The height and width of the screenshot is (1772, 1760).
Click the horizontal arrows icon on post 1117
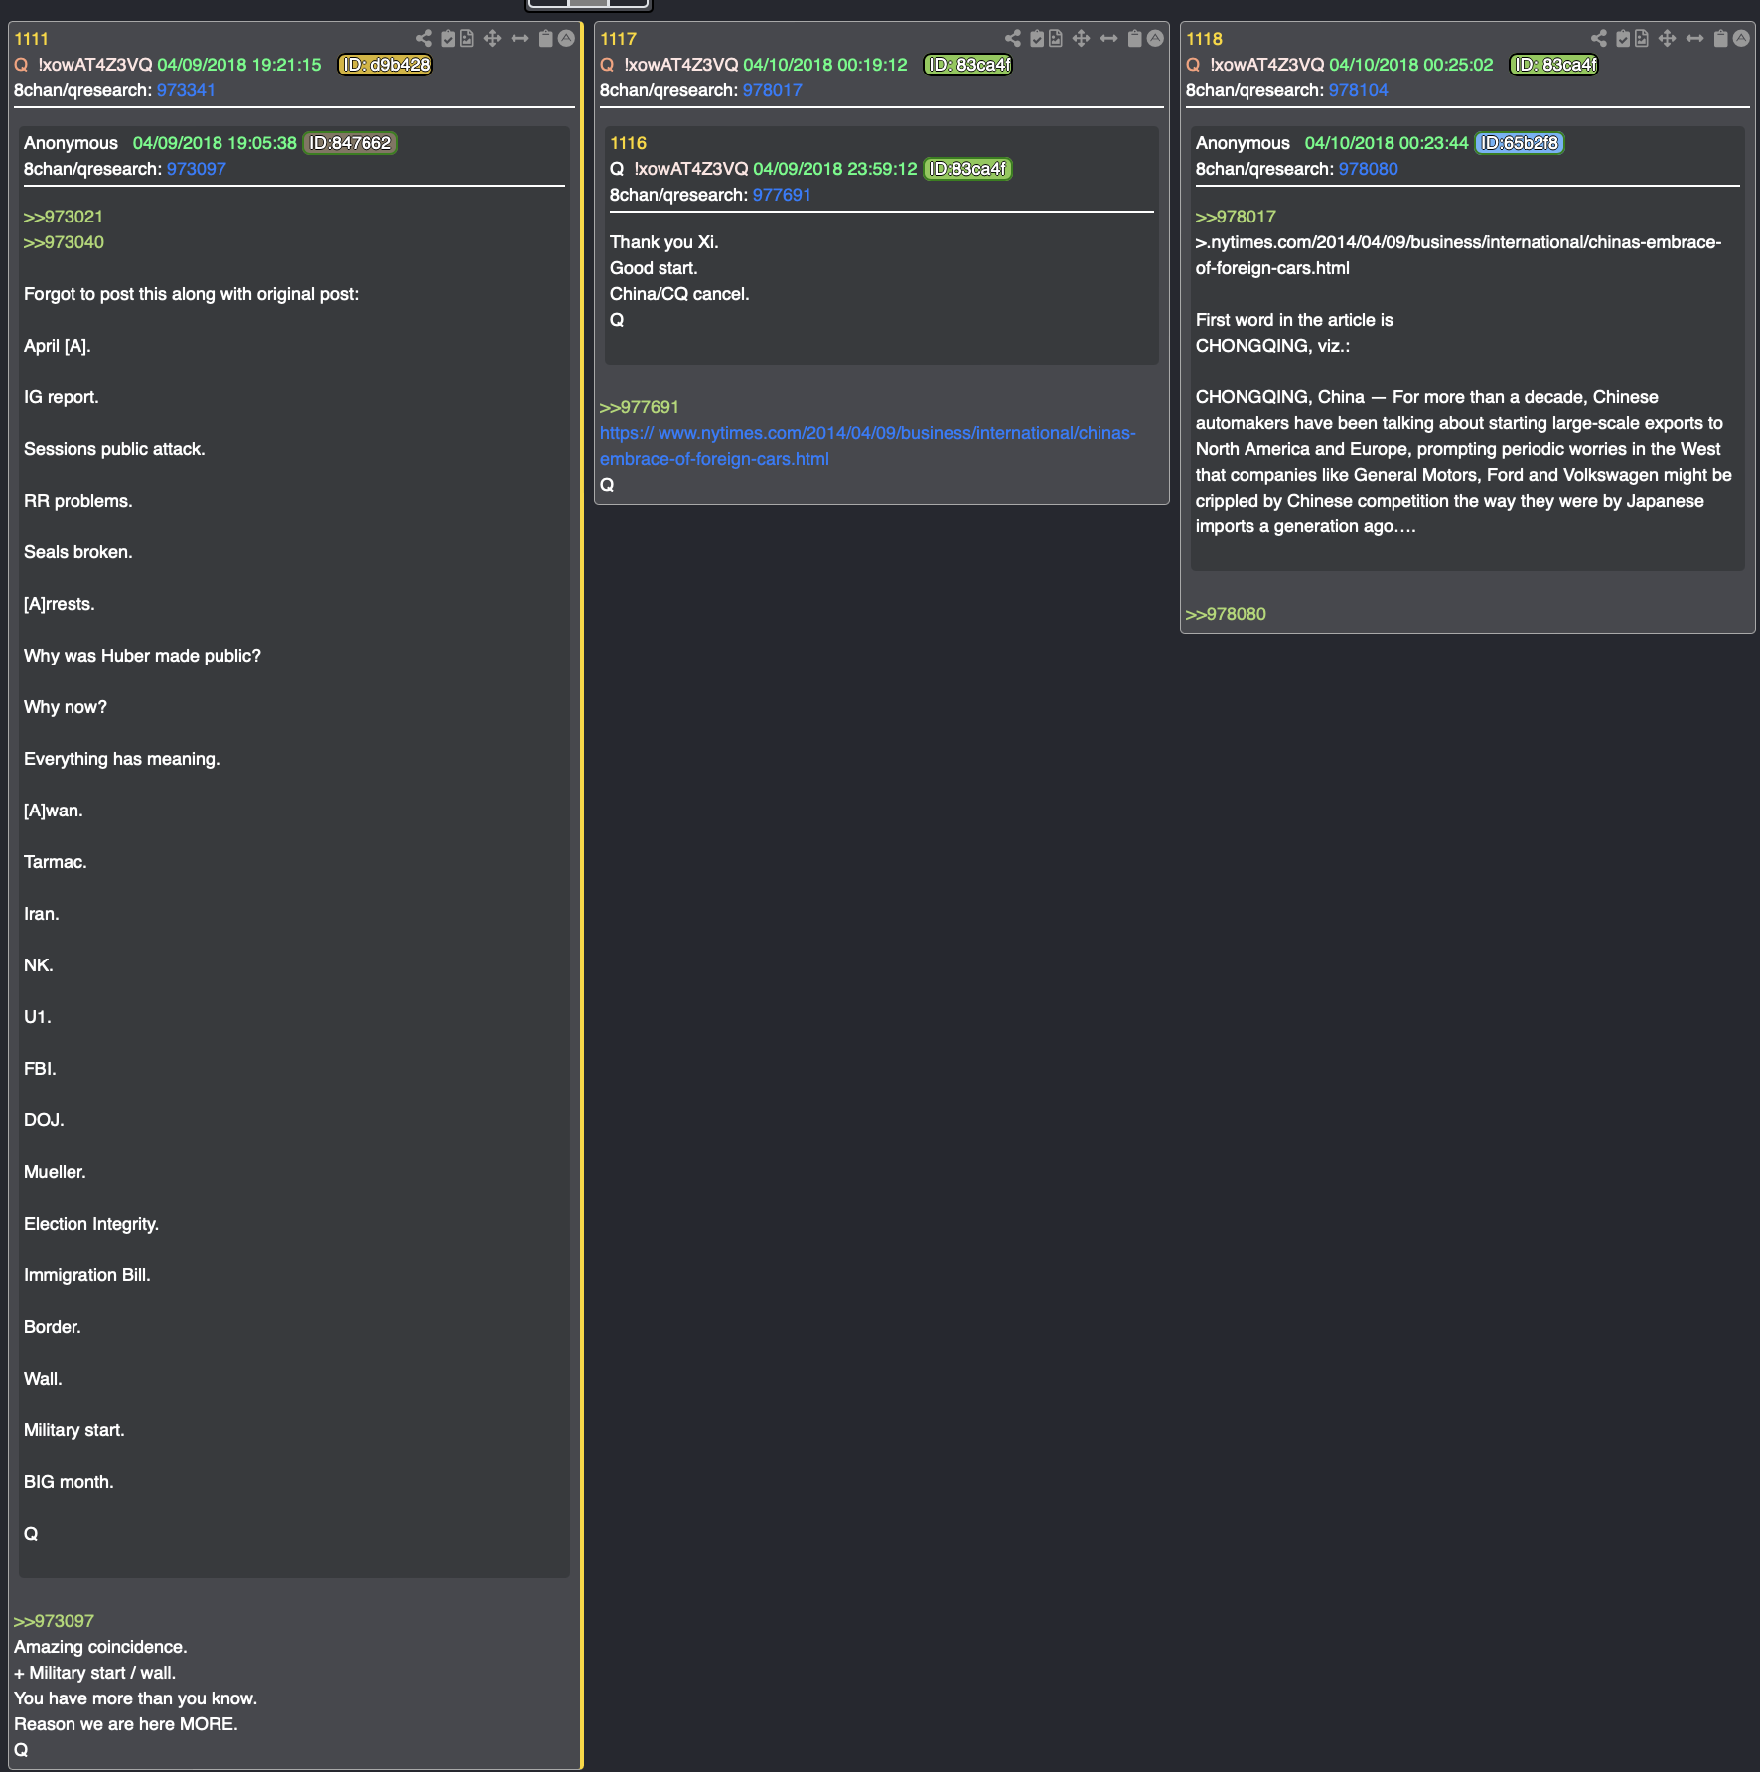tap(1108, 39)
